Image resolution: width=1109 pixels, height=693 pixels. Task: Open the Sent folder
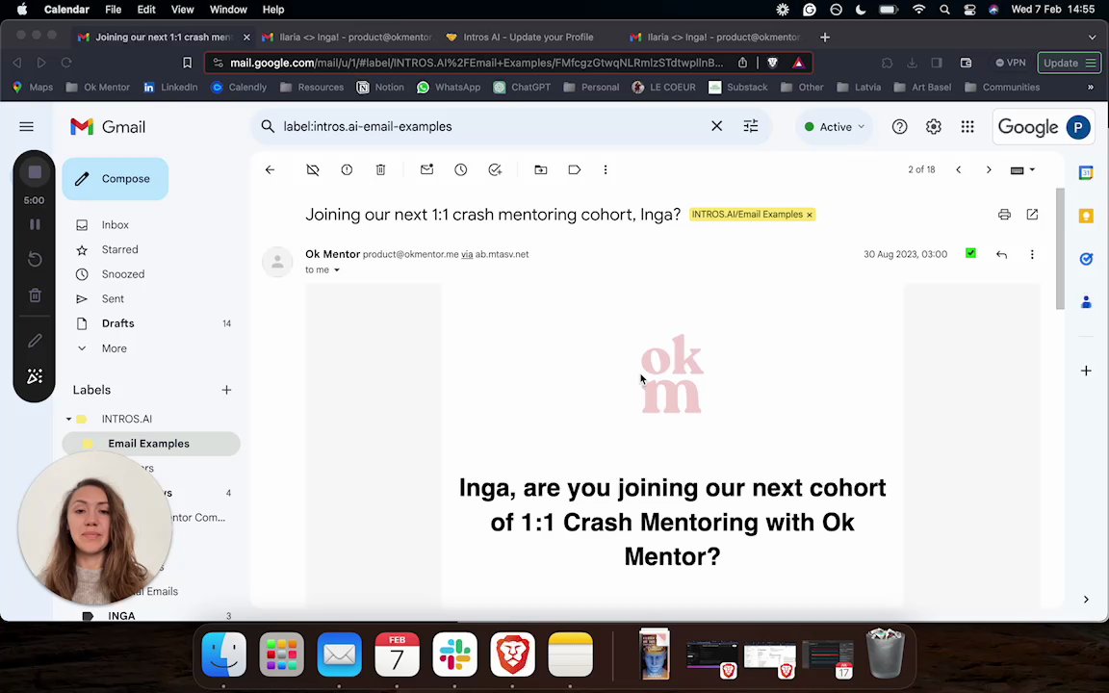[113, 299]
